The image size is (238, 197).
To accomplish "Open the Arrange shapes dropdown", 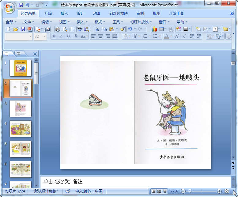I will tap(220, 36).
